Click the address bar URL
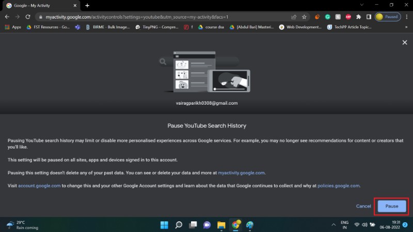 (x=137, y=17)
